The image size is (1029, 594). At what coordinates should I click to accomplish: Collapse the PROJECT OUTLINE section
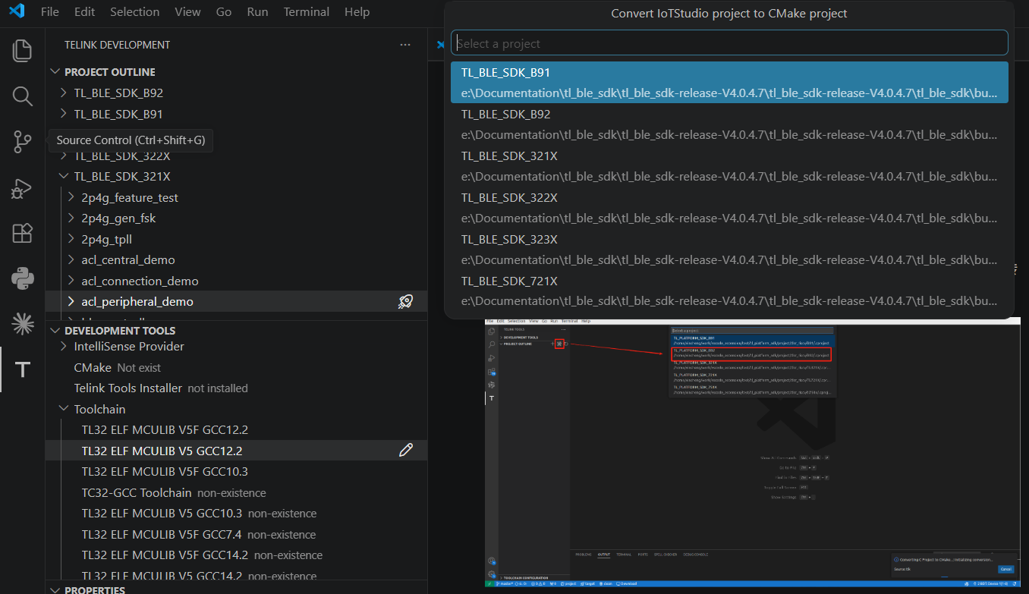click(55, 72)
